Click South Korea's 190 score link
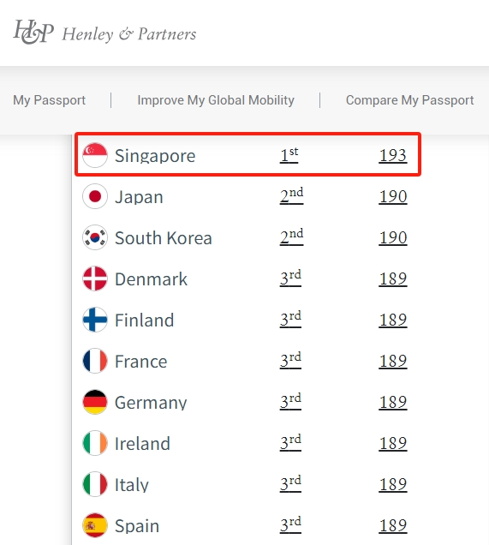Screen dimensions: 489x545 393,237
